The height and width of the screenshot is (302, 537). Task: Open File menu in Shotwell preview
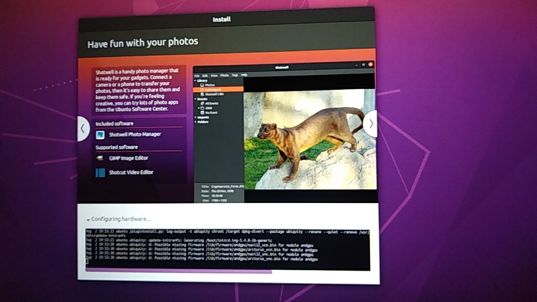(x=197, y=75)
